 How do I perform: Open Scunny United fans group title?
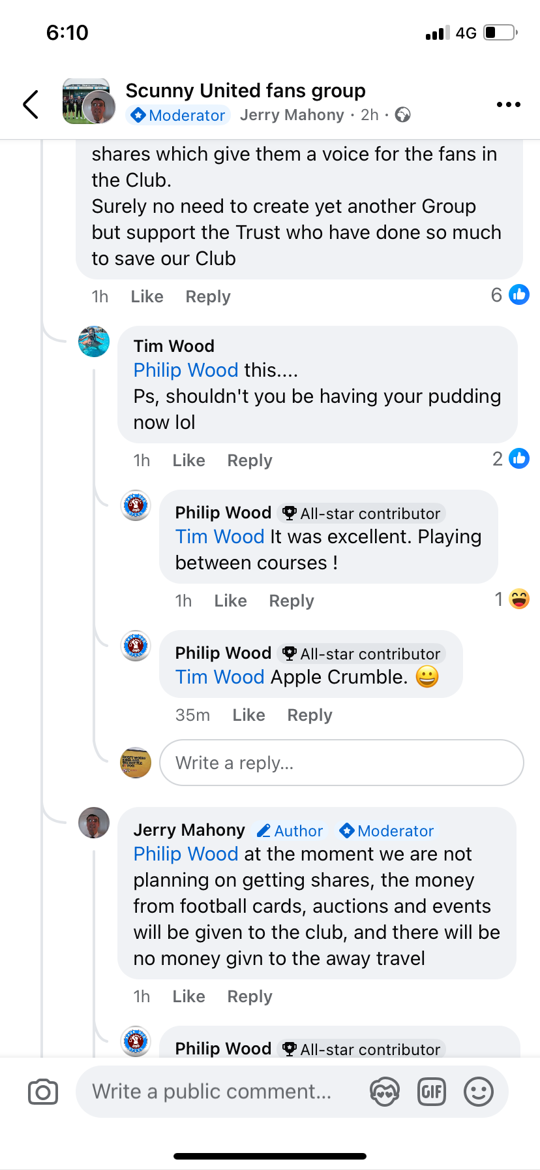point(245,91)
